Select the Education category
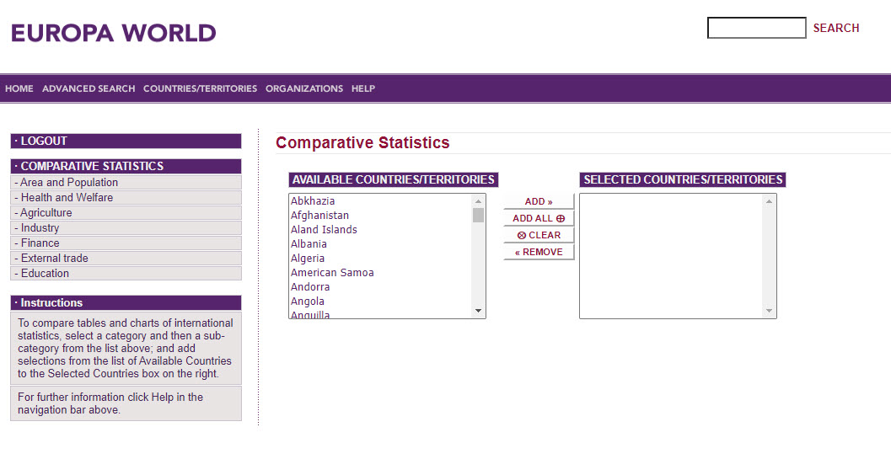 pos(126,273)
